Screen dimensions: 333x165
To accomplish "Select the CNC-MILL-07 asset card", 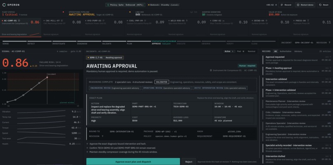I will (62, 27).
